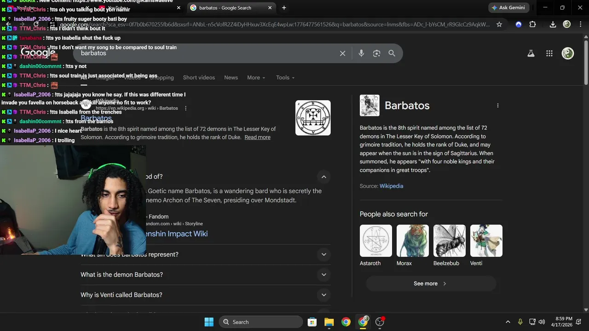Click the Google search input containing barbatos
The image size is (589, 331).
point(207,53)
